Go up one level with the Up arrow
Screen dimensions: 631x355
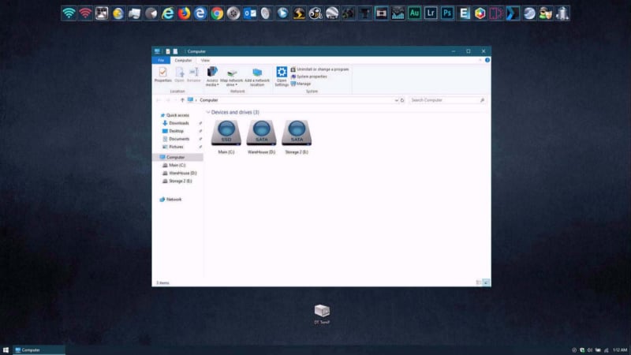pyautogui.click(x=182, y=100)
